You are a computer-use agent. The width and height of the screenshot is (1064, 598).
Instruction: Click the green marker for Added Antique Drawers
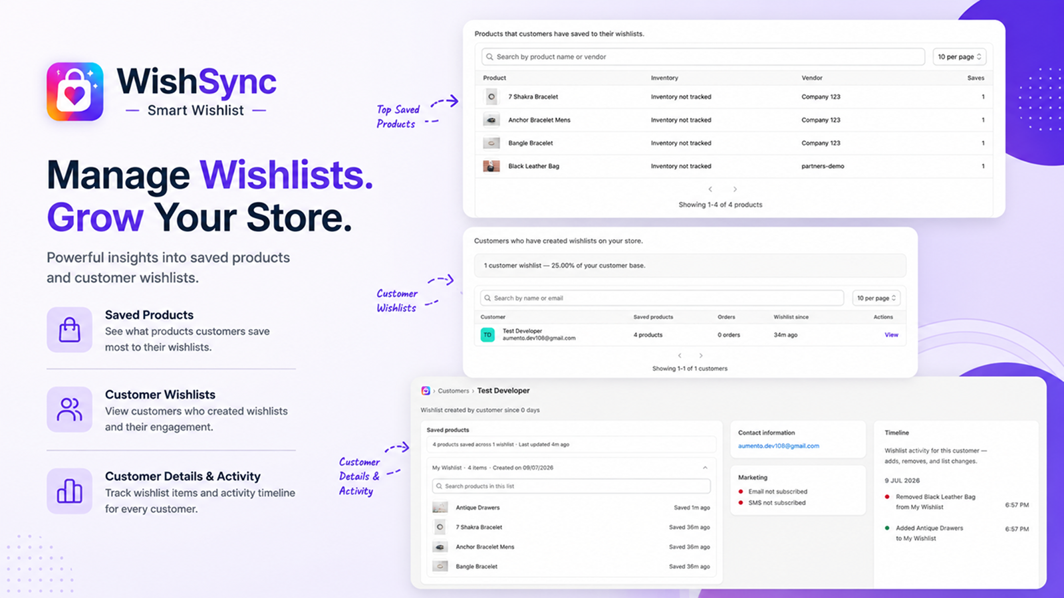pyautogui.click(x=887, y=528)
